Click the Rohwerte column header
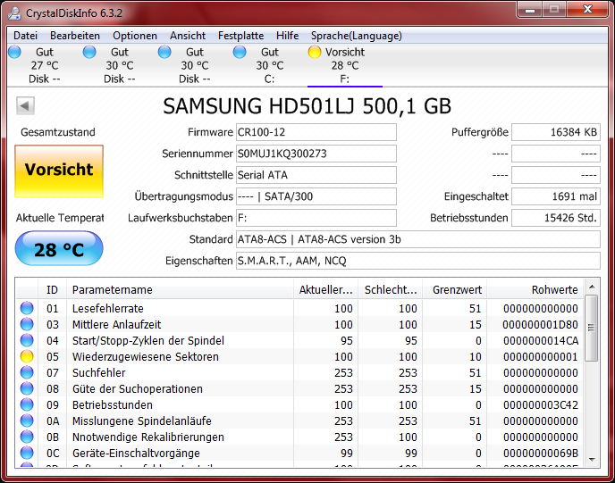Viewport: 615px width, 483px height. [535, 289]
